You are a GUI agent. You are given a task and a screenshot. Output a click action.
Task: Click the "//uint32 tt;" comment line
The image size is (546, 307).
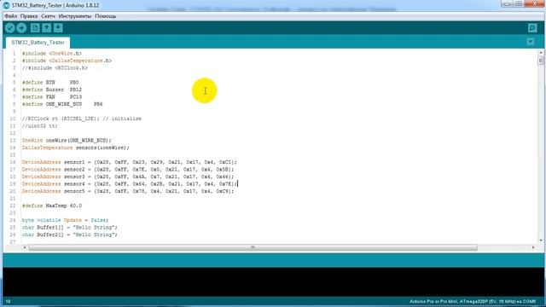(40, 126)
